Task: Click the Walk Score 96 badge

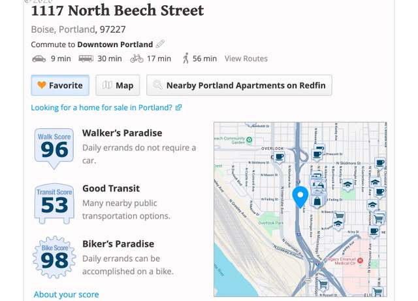Action: point(54,149)
